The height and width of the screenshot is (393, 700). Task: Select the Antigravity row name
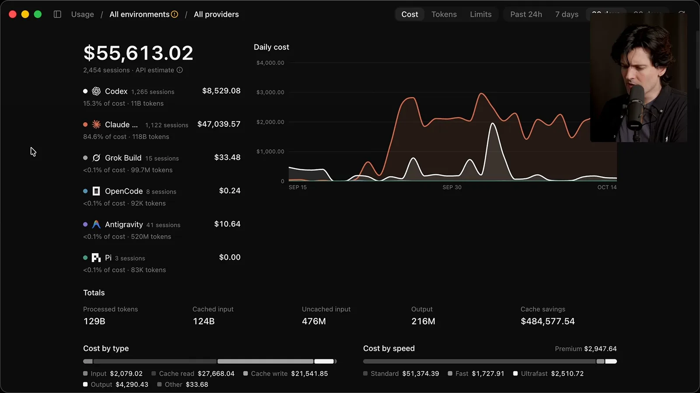pos(124,224)
